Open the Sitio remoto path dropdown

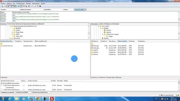pyautogui.click(x=179, y=24)
